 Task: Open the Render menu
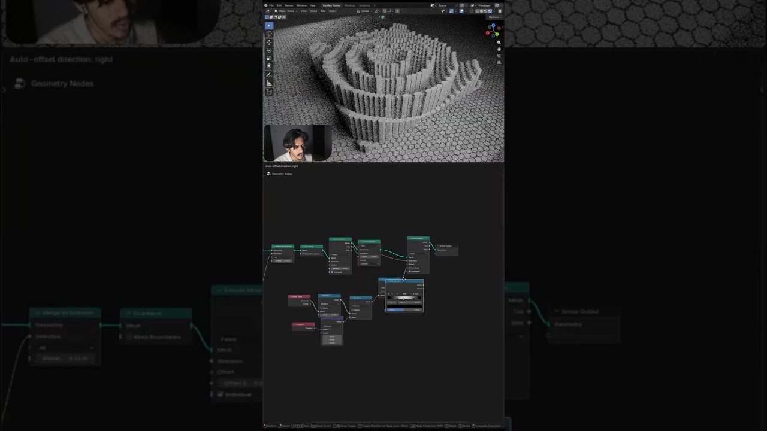289,5
